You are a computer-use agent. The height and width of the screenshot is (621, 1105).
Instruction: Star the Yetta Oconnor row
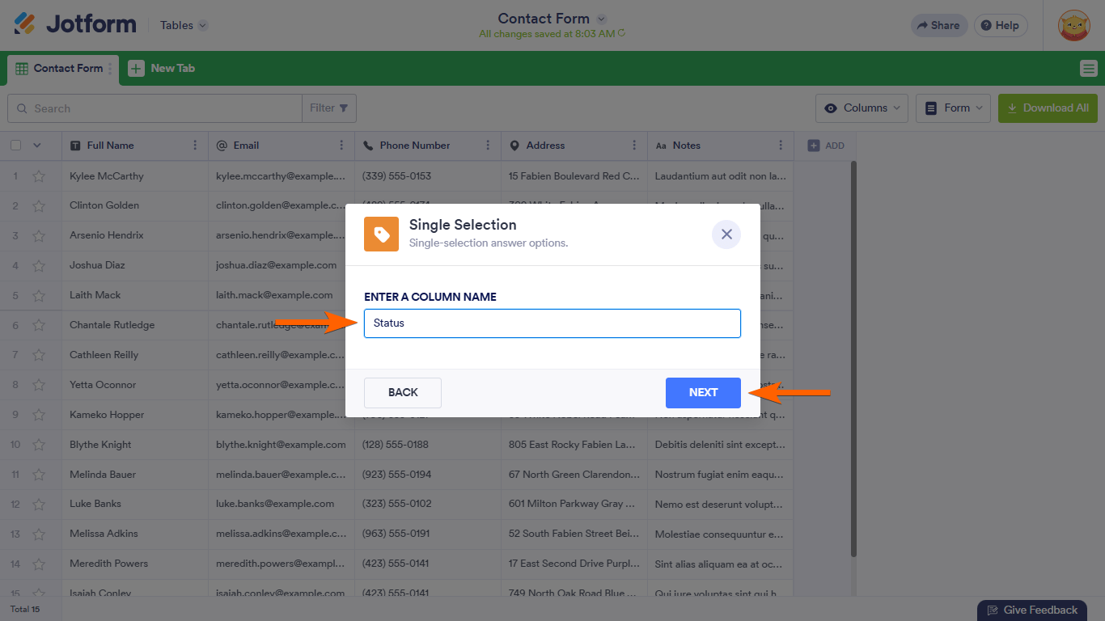[39, 386]
